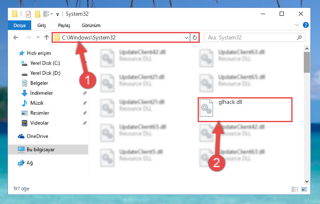Open OneDrive in navigation pane

tap(37, 136)
